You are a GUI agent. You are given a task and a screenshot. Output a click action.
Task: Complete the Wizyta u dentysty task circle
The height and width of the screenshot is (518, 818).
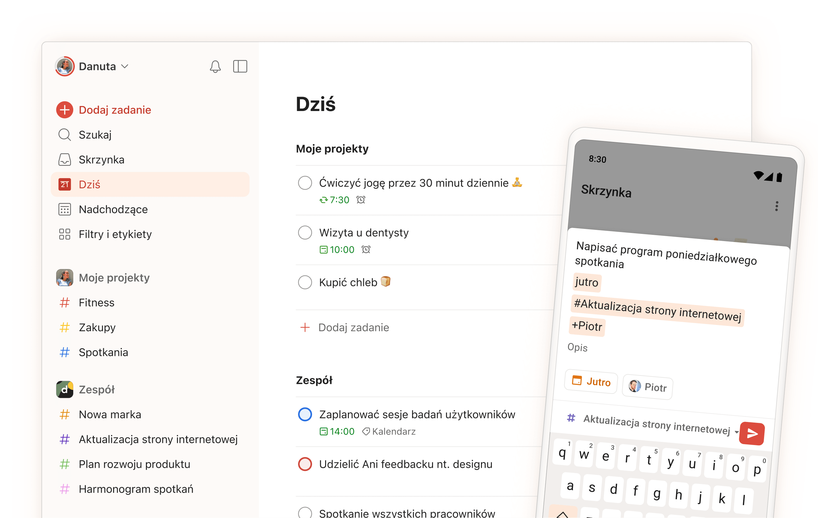(305, 232)
